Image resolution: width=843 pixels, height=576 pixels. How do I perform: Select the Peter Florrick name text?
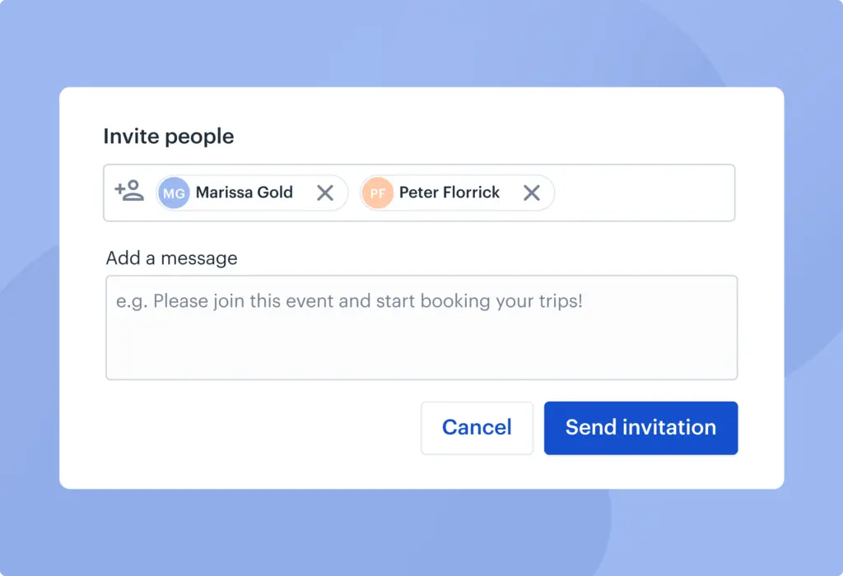click(449, 193)
